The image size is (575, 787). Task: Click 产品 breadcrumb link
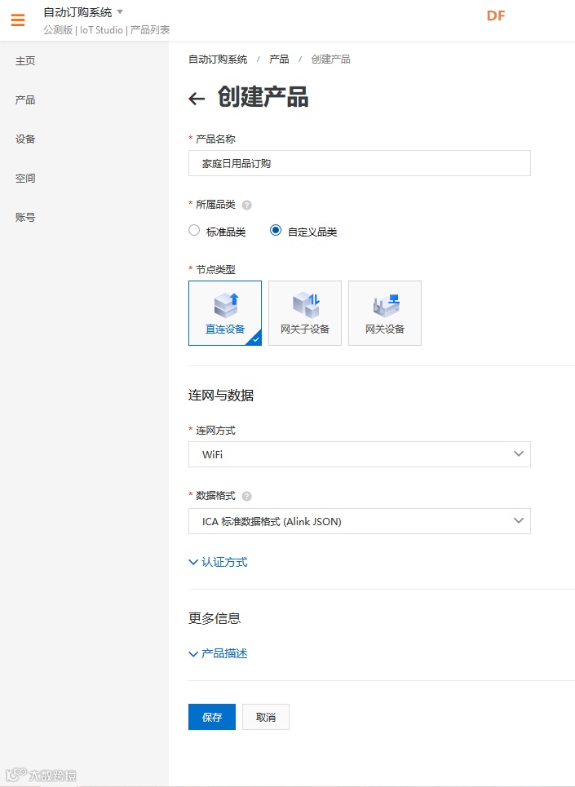[279, 60]
